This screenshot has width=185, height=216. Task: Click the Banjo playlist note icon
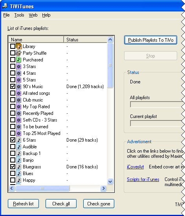pyautogui.click(x=19, y=160)
